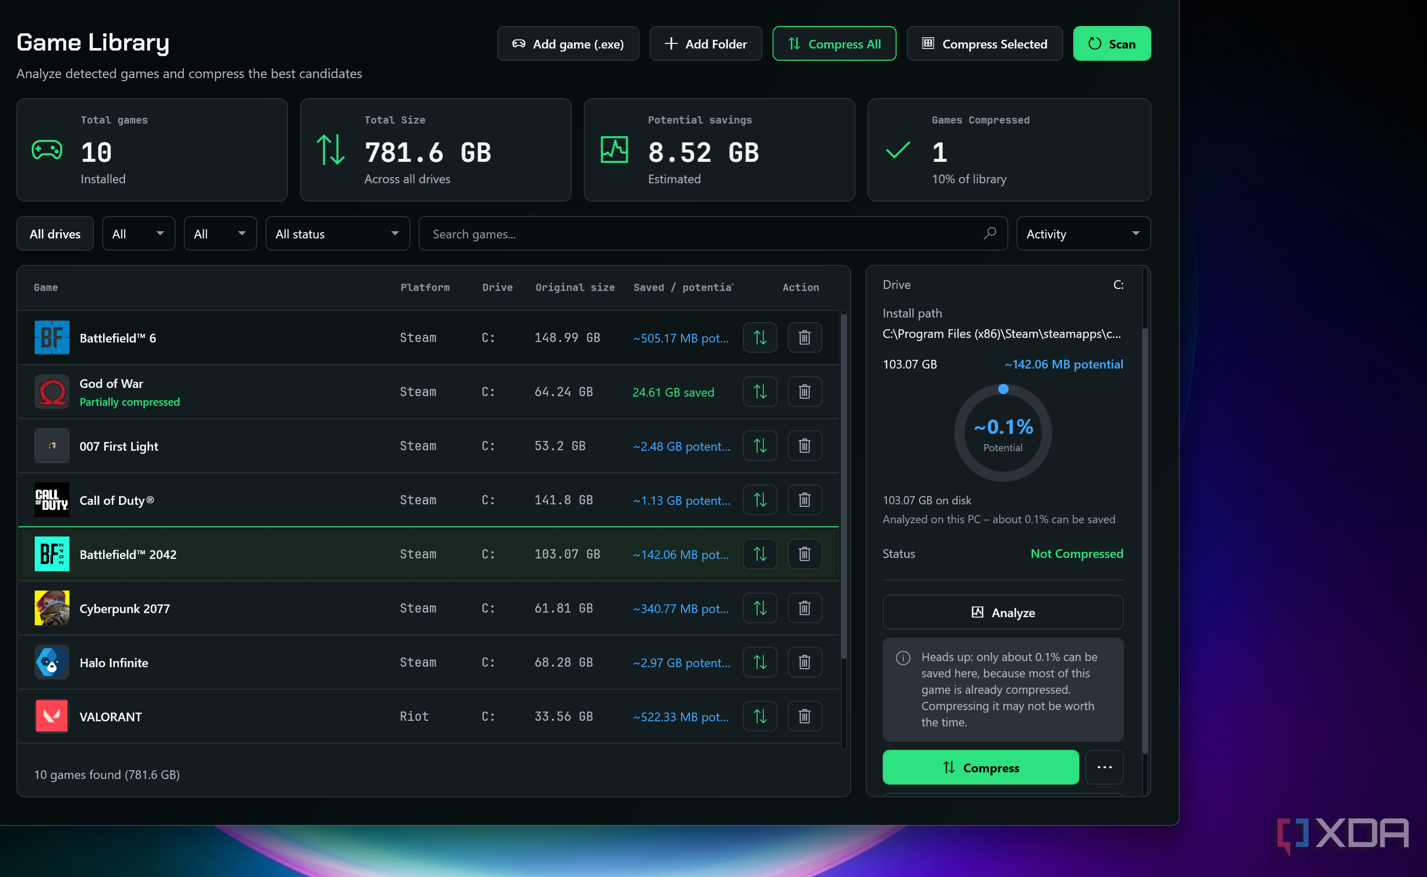Click the 24.61 GB saved text
Viewport: 1427px width, 877px height.
673,392
